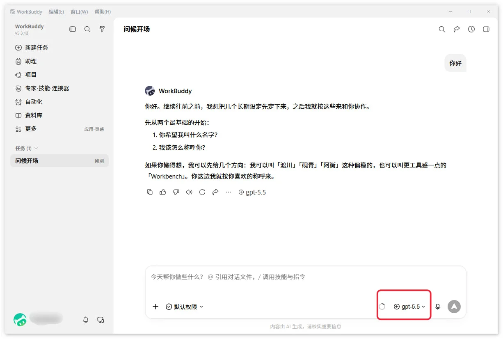Click the 你好 user message bubble
The height and width of the screenshot is (339, 503).
click(x=455, y=63)
